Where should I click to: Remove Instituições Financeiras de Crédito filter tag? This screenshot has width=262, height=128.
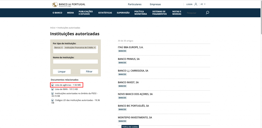(x=95, y=48)
